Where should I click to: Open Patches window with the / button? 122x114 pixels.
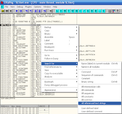pos(84,11)
